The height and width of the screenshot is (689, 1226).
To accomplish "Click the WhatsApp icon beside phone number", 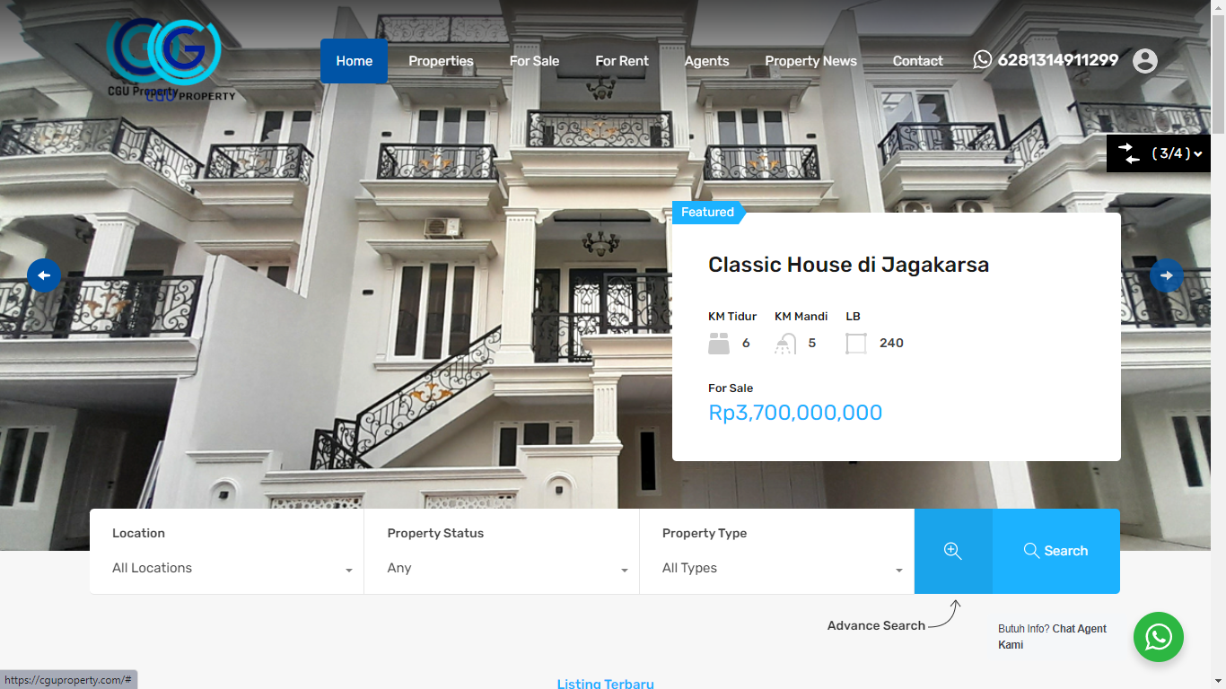I will coord(983,59).
